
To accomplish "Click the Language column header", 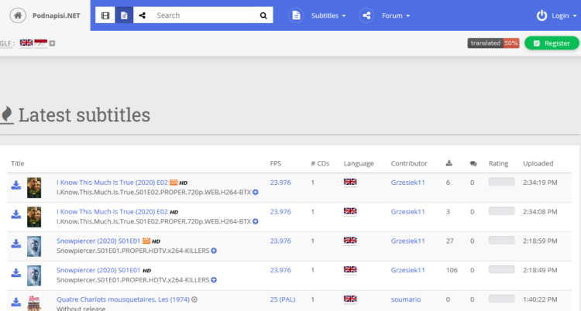I will point(359,164).
